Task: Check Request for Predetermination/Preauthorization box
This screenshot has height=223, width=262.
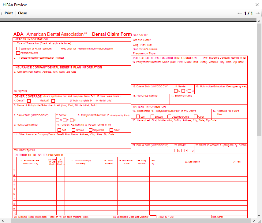Action: (58, 48)
